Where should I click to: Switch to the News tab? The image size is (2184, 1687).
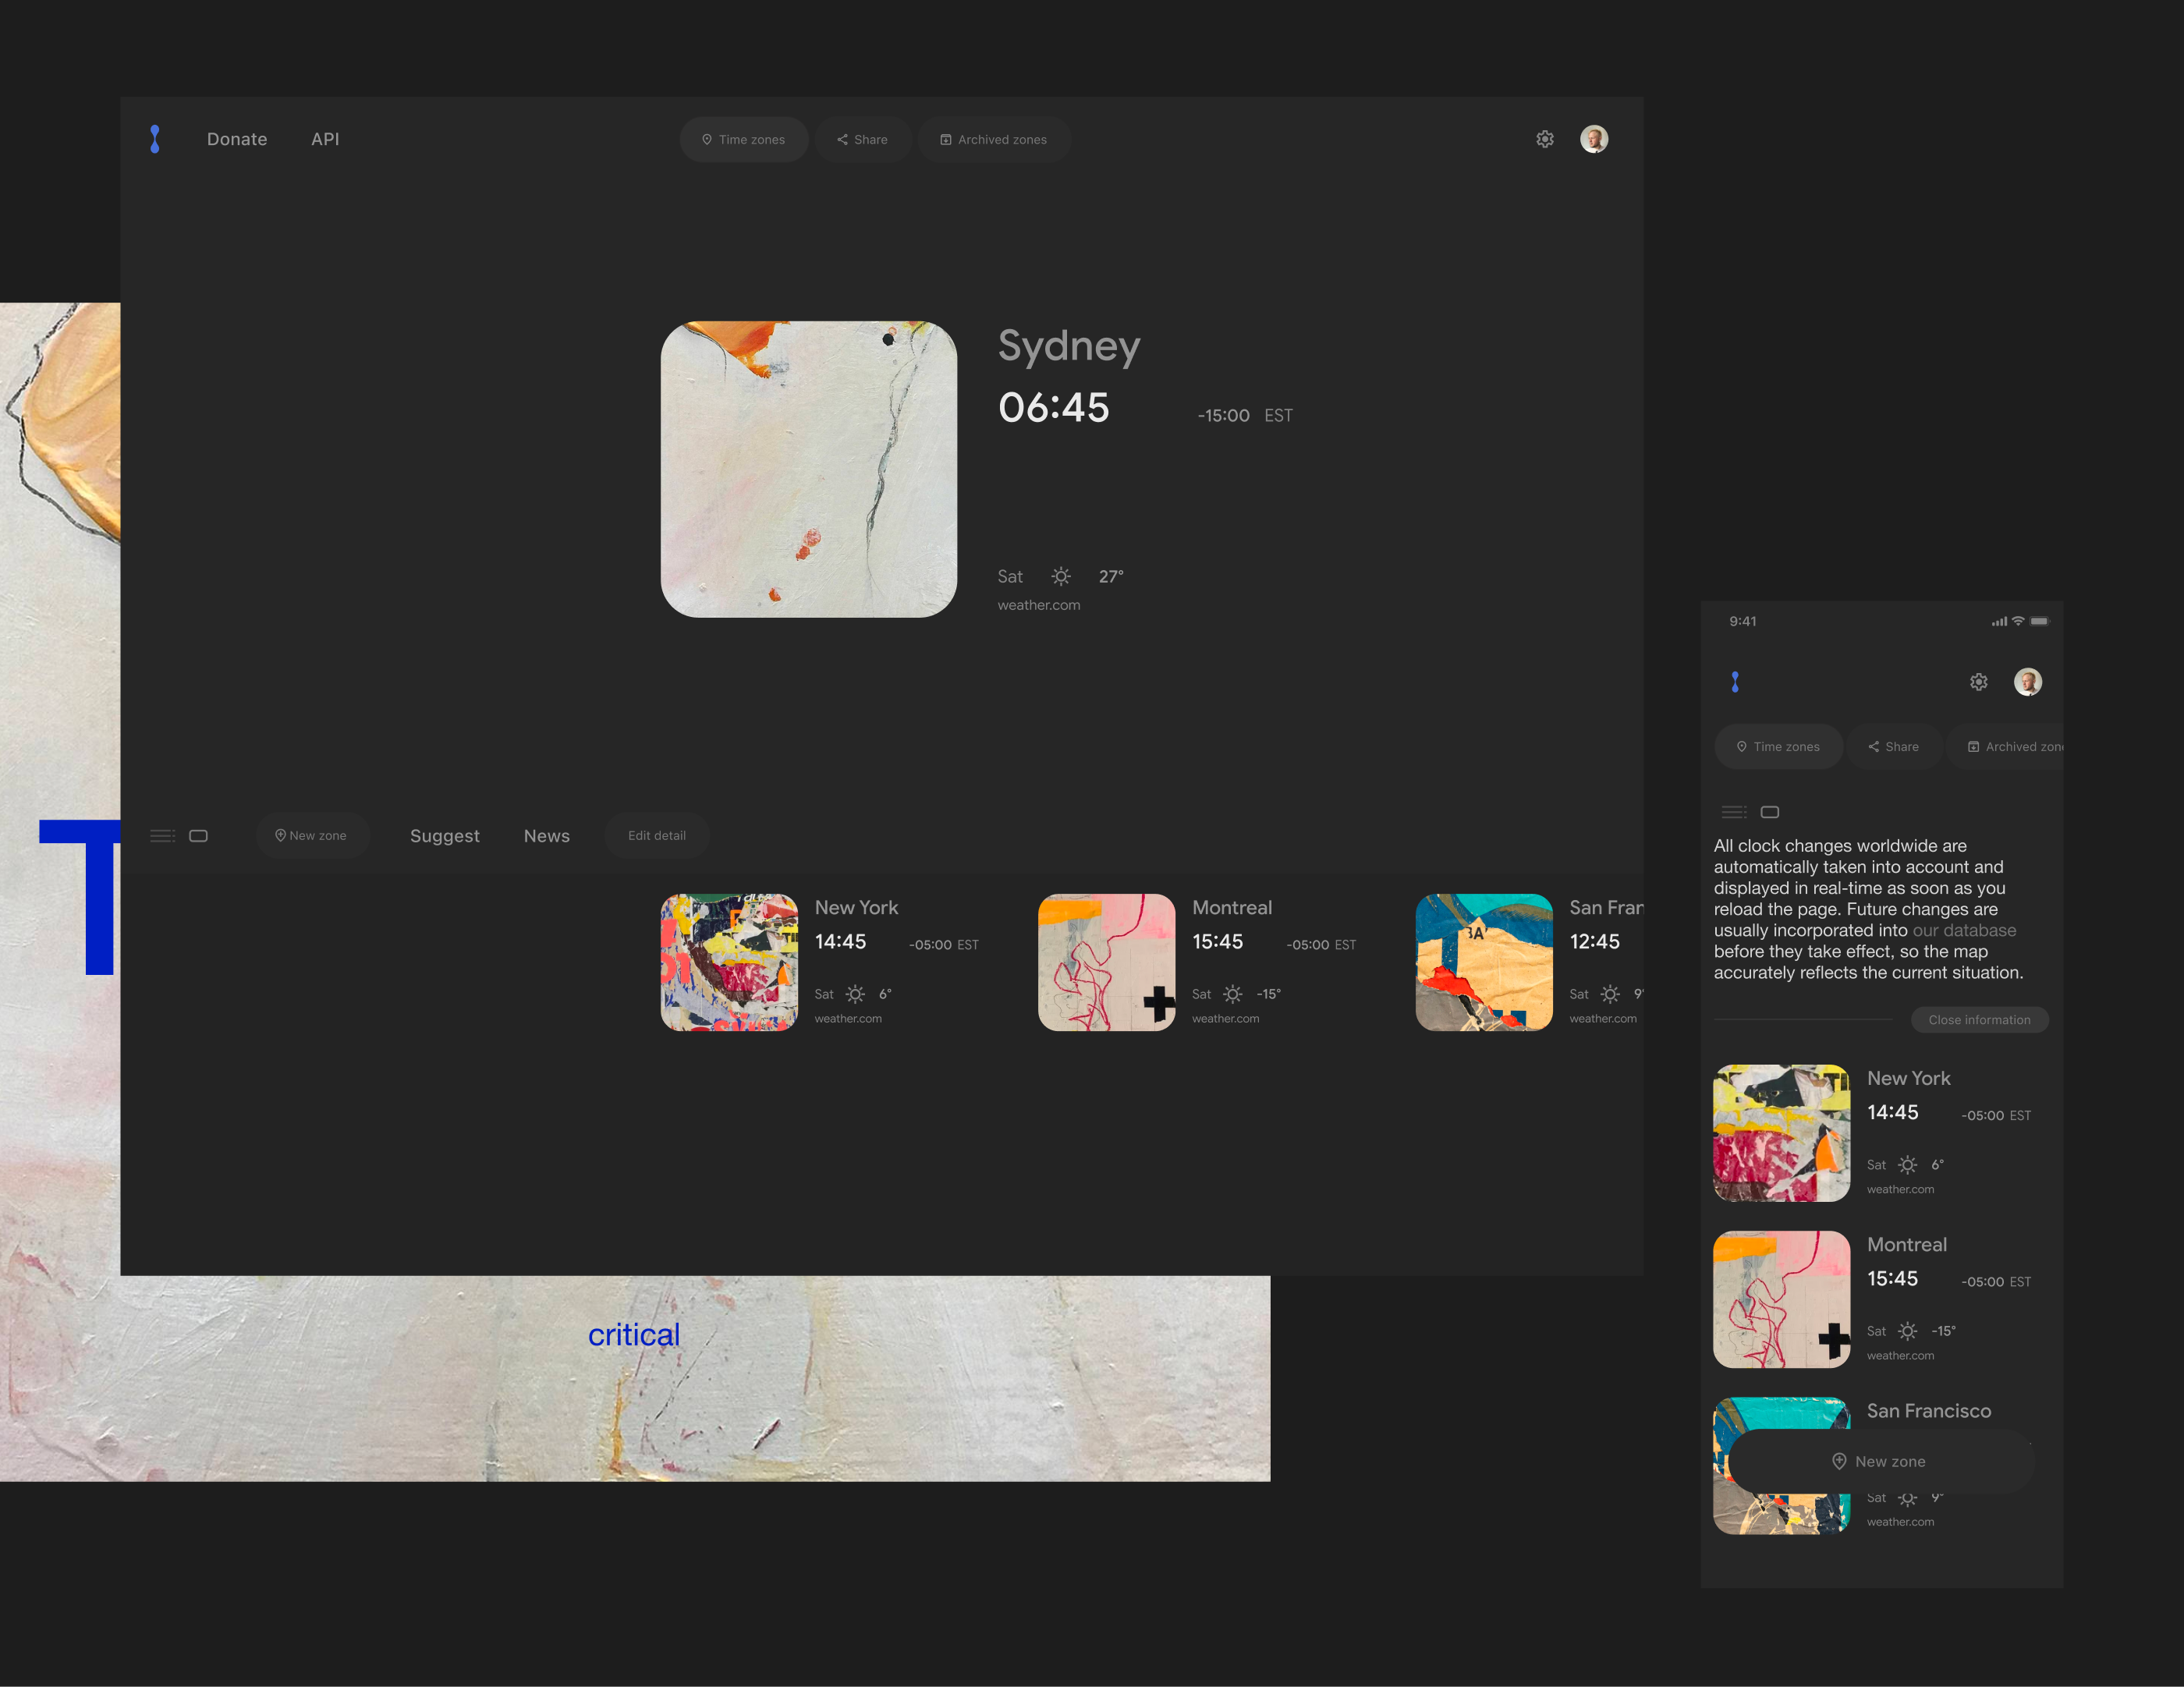coord(547,836)
